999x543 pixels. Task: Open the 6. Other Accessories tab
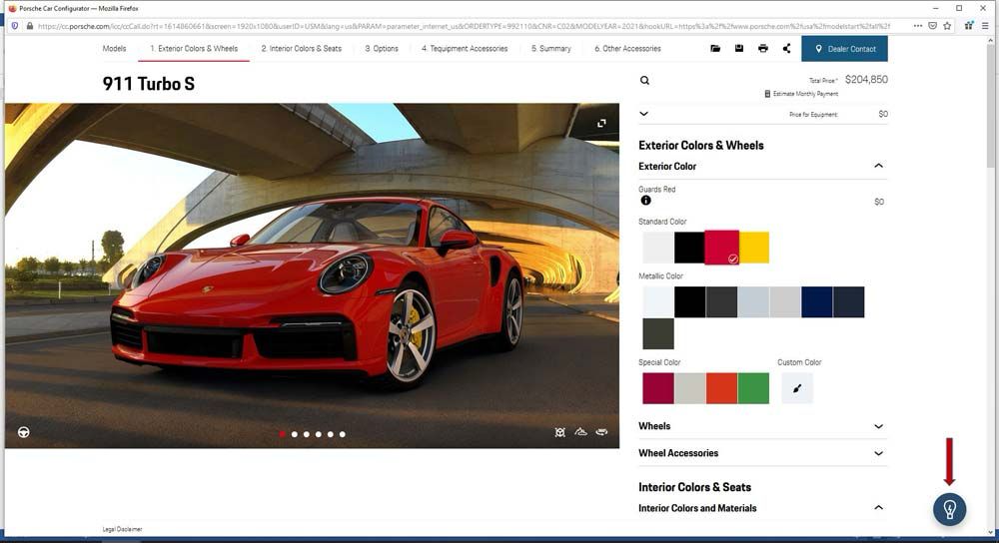[627, 48]
